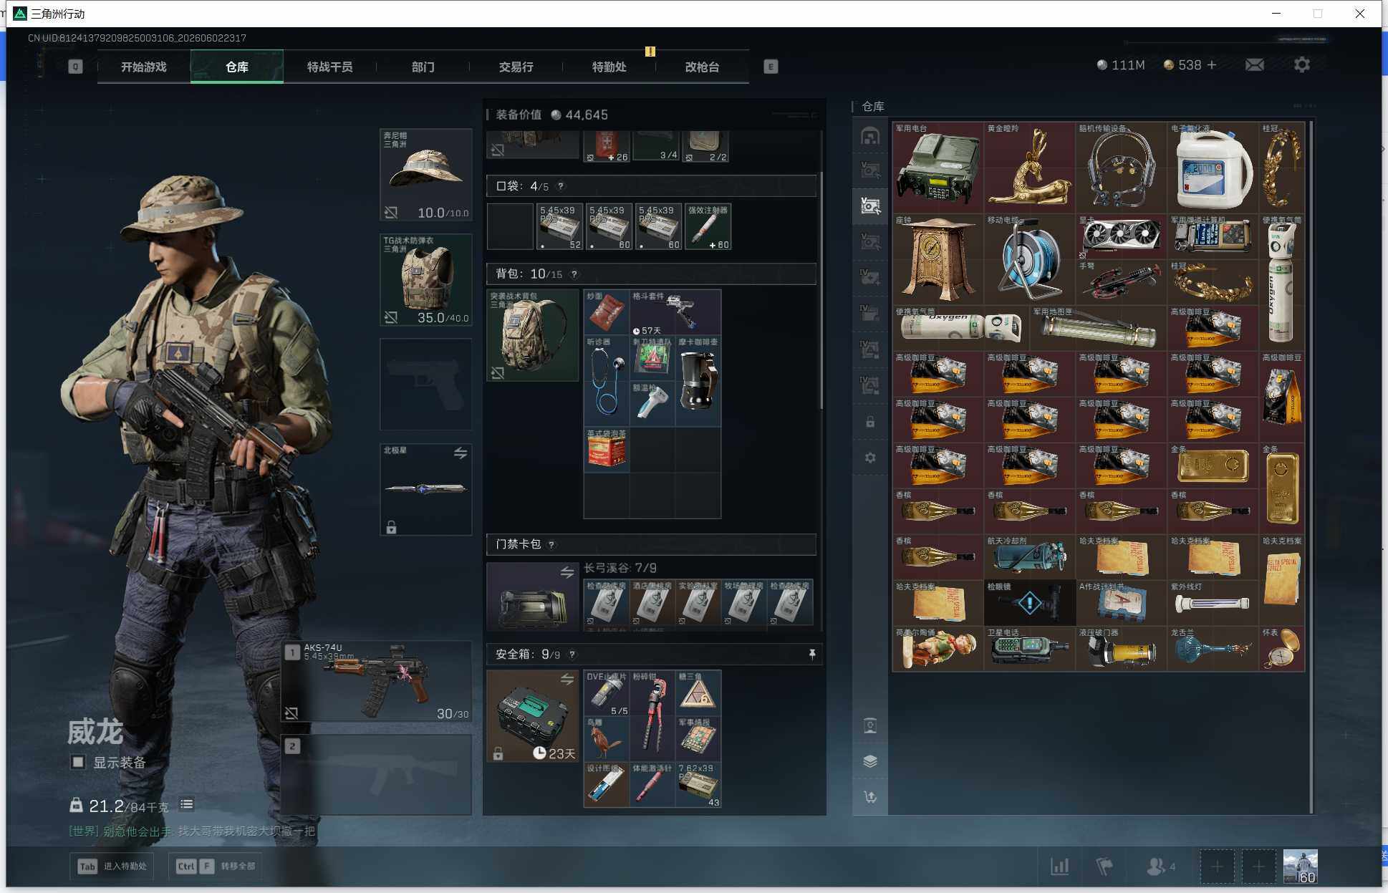Switch to the 开始游戏 tab

point(144,67)
